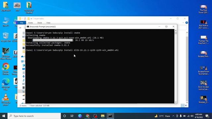Screen dimensions: 212x119
Task: Open the Aryan babu desktop folder
Action: 6,7
